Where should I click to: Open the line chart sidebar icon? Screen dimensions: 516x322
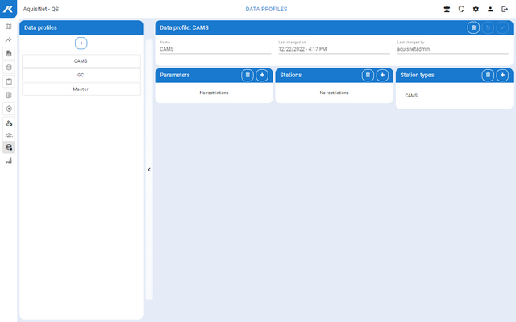pyautogui.click(x=9, y=39)
